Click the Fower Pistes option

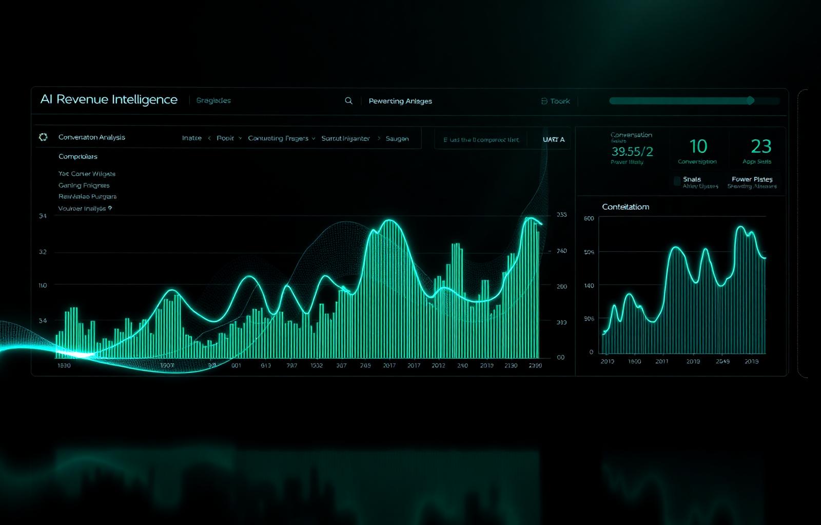coord(752,179)
